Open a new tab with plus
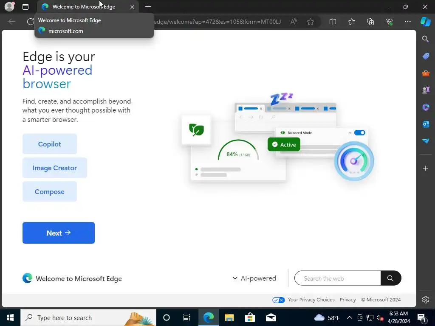 coord(148,7)
